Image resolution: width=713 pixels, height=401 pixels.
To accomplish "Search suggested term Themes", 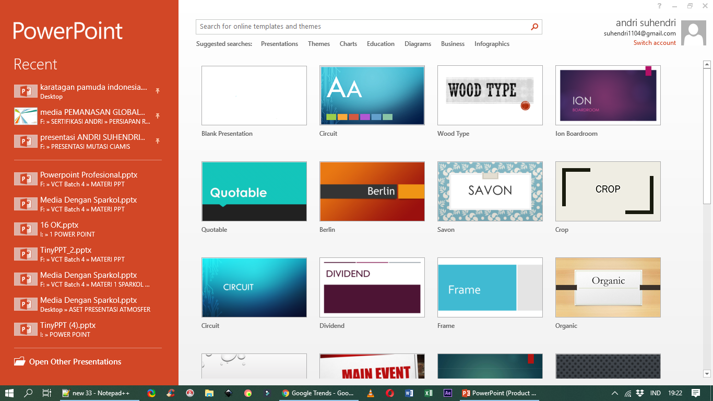I will 319,44.
